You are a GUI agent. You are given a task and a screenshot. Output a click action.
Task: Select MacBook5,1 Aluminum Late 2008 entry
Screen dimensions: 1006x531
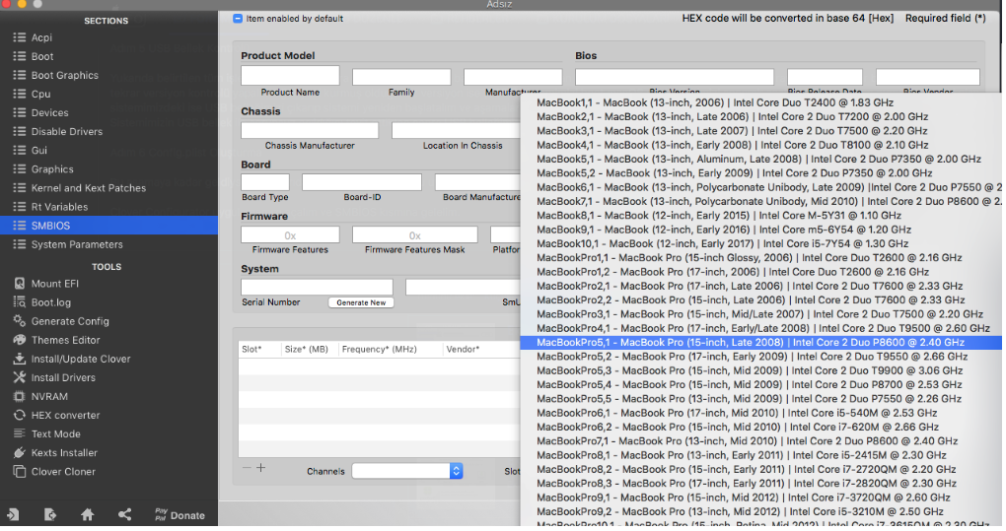coord(761,159)
